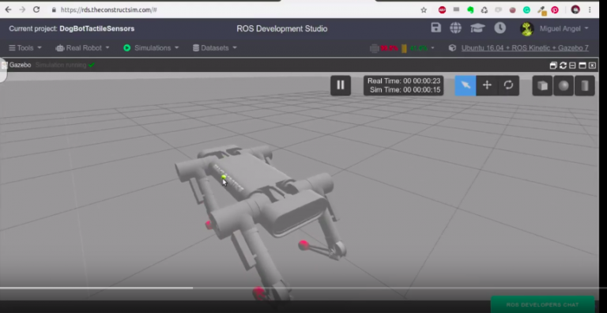Insert a sphere shape
The width and height of the screenshot is (607, 313).
tap(564, 85)
